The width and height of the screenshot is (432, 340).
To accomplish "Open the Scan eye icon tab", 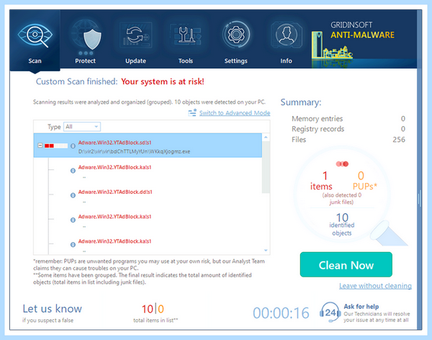I will click(35, 37).
